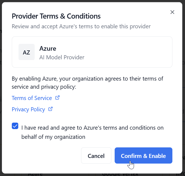Click external-link icon beside Privacy Policy
Screen dimensions: 185x176
click(50, 109)
